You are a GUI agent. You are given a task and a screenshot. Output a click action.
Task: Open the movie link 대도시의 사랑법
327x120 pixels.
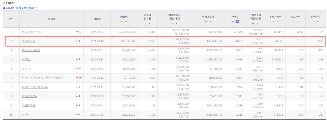(x=31, y=50)
